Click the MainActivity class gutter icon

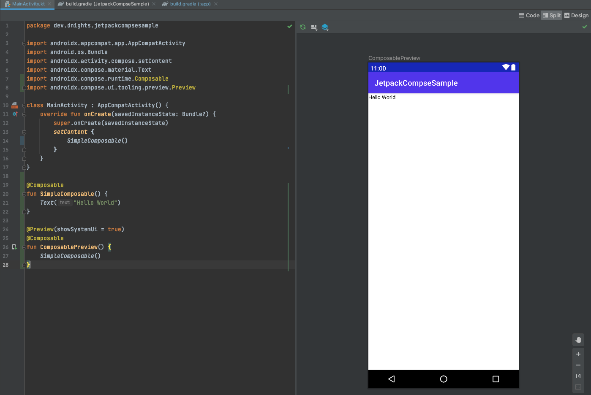coord(15,105)
